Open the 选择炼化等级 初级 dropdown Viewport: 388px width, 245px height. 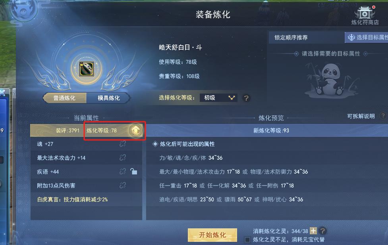(218, 98)
